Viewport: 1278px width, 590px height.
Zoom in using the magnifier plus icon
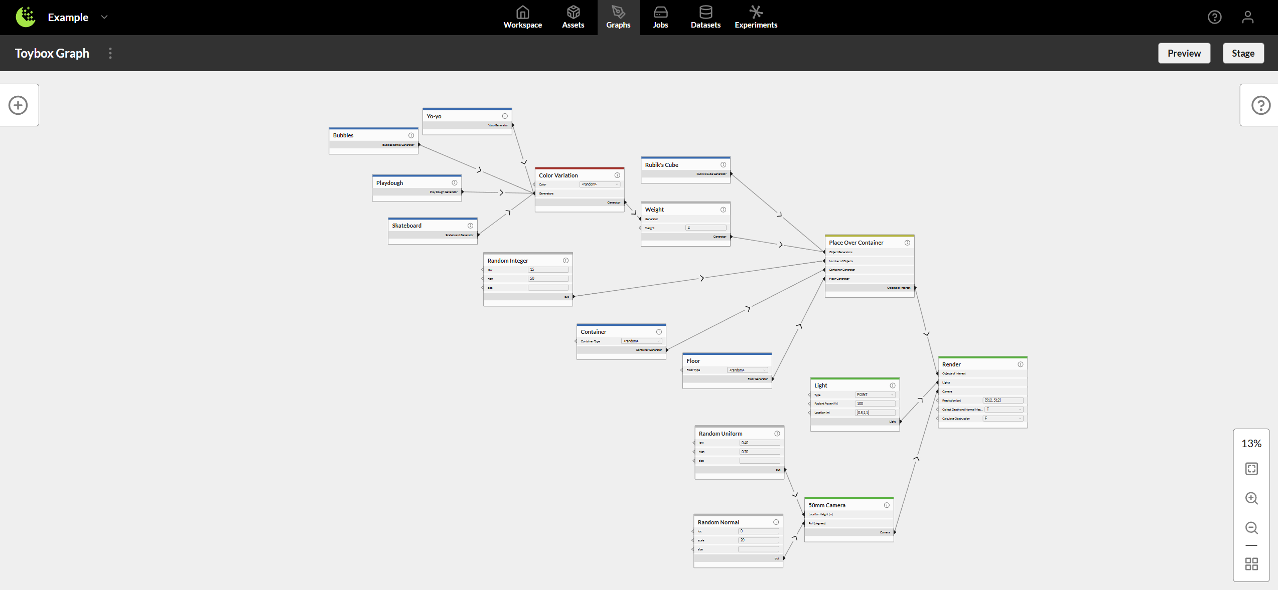(1251, 498)
